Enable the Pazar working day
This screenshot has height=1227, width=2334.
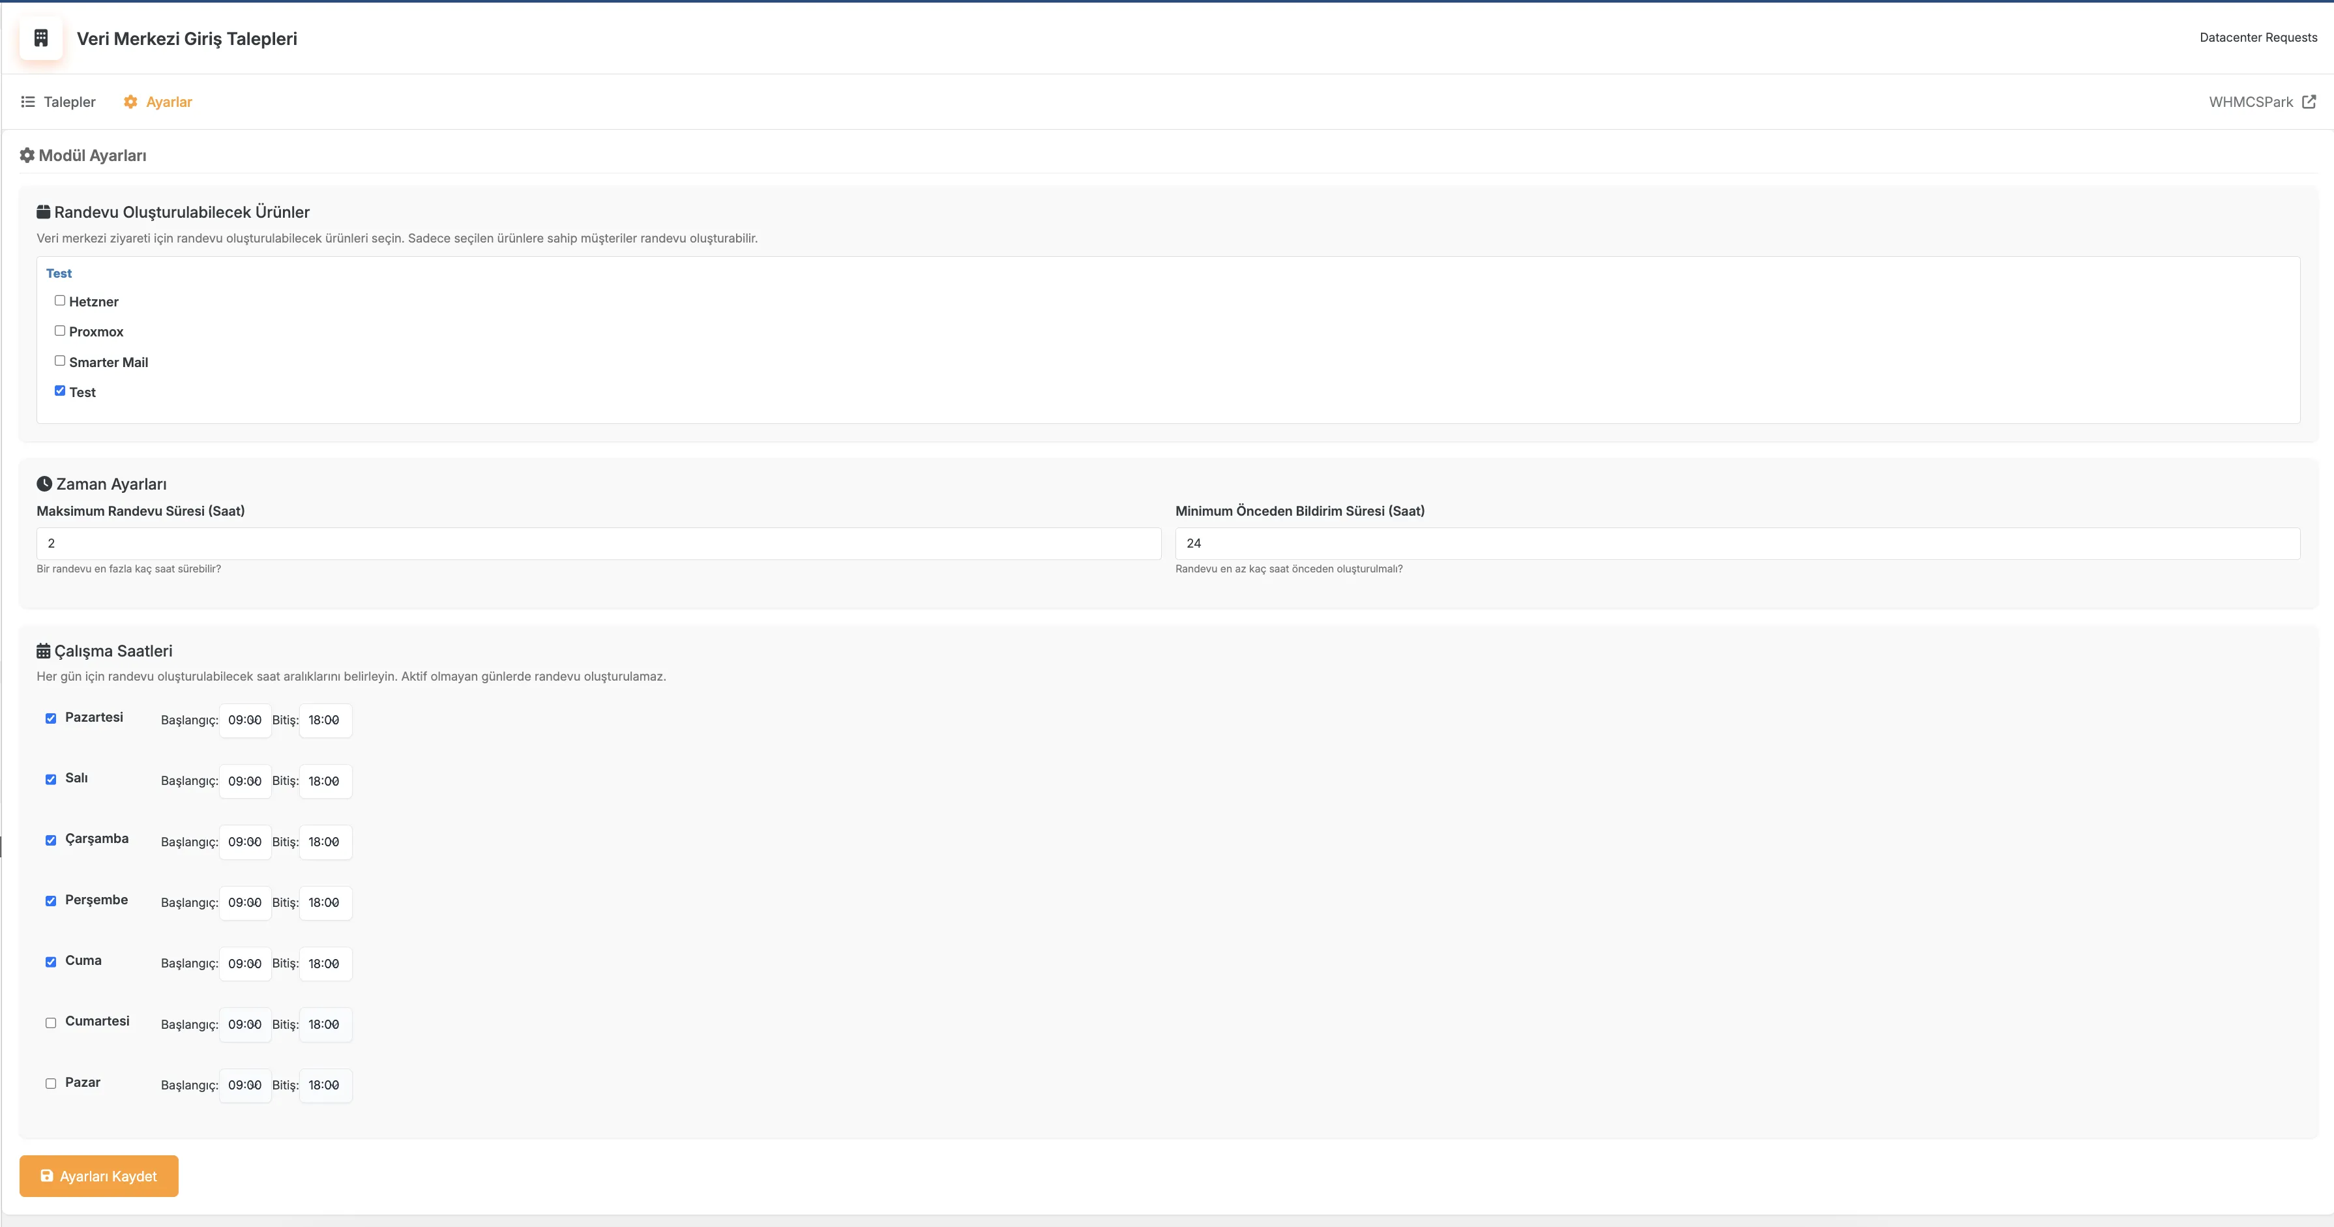(51, 1084)
